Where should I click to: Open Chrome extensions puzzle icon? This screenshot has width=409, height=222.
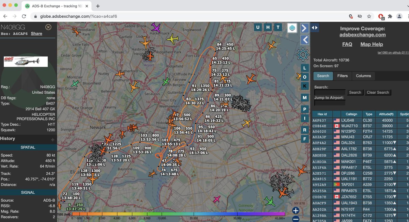[390, 16]
